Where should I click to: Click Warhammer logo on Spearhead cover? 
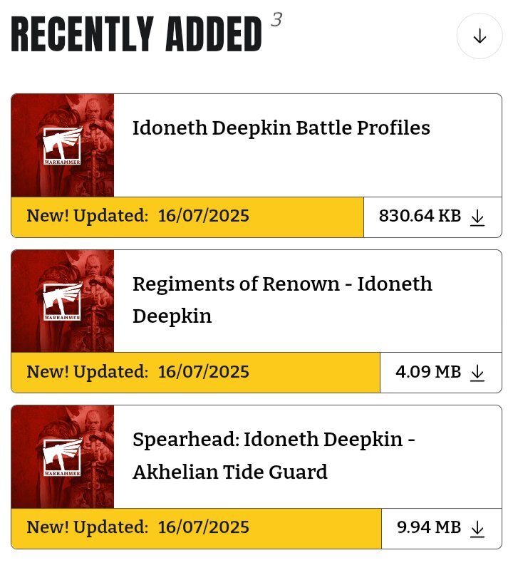(63, 457)
